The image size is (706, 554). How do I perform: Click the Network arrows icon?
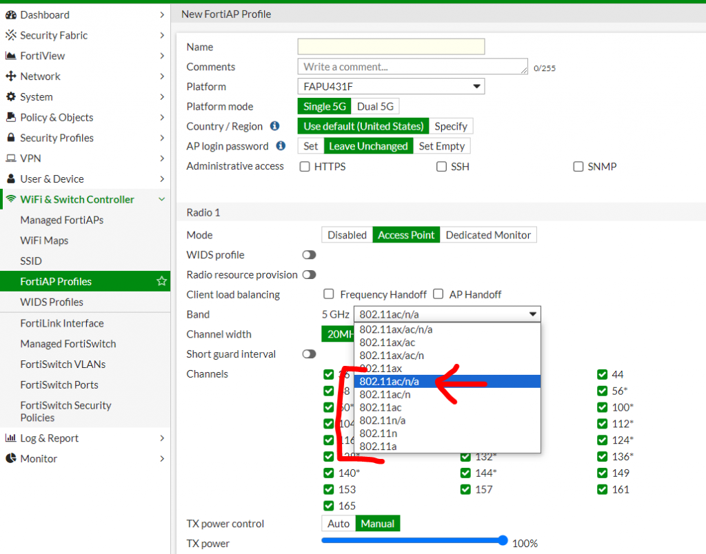point(11,76)
